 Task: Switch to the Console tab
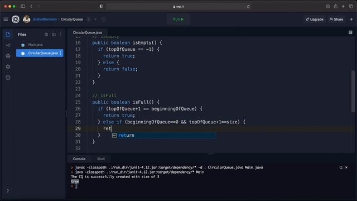(x=79, y=159)
